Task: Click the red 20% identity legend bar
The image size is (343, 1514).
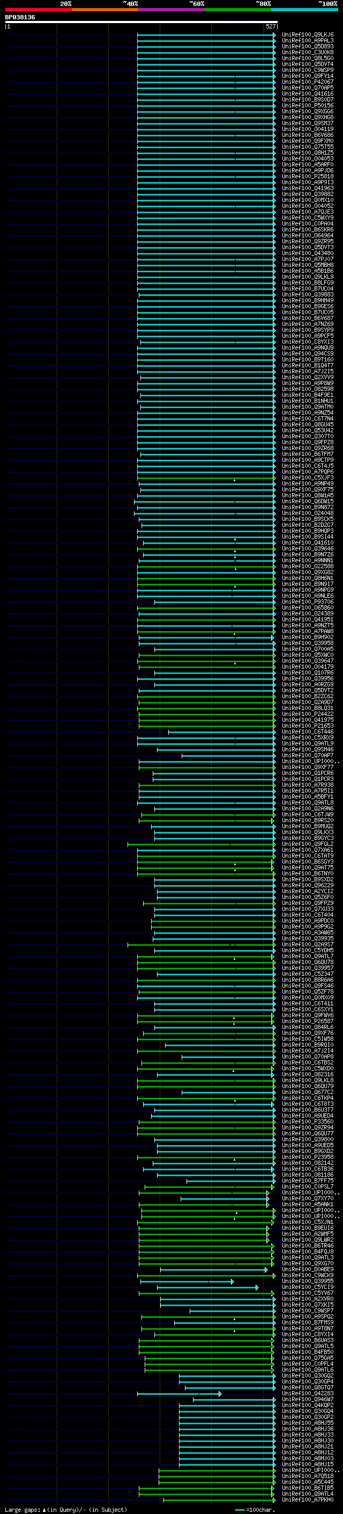Action: (38, 10)
